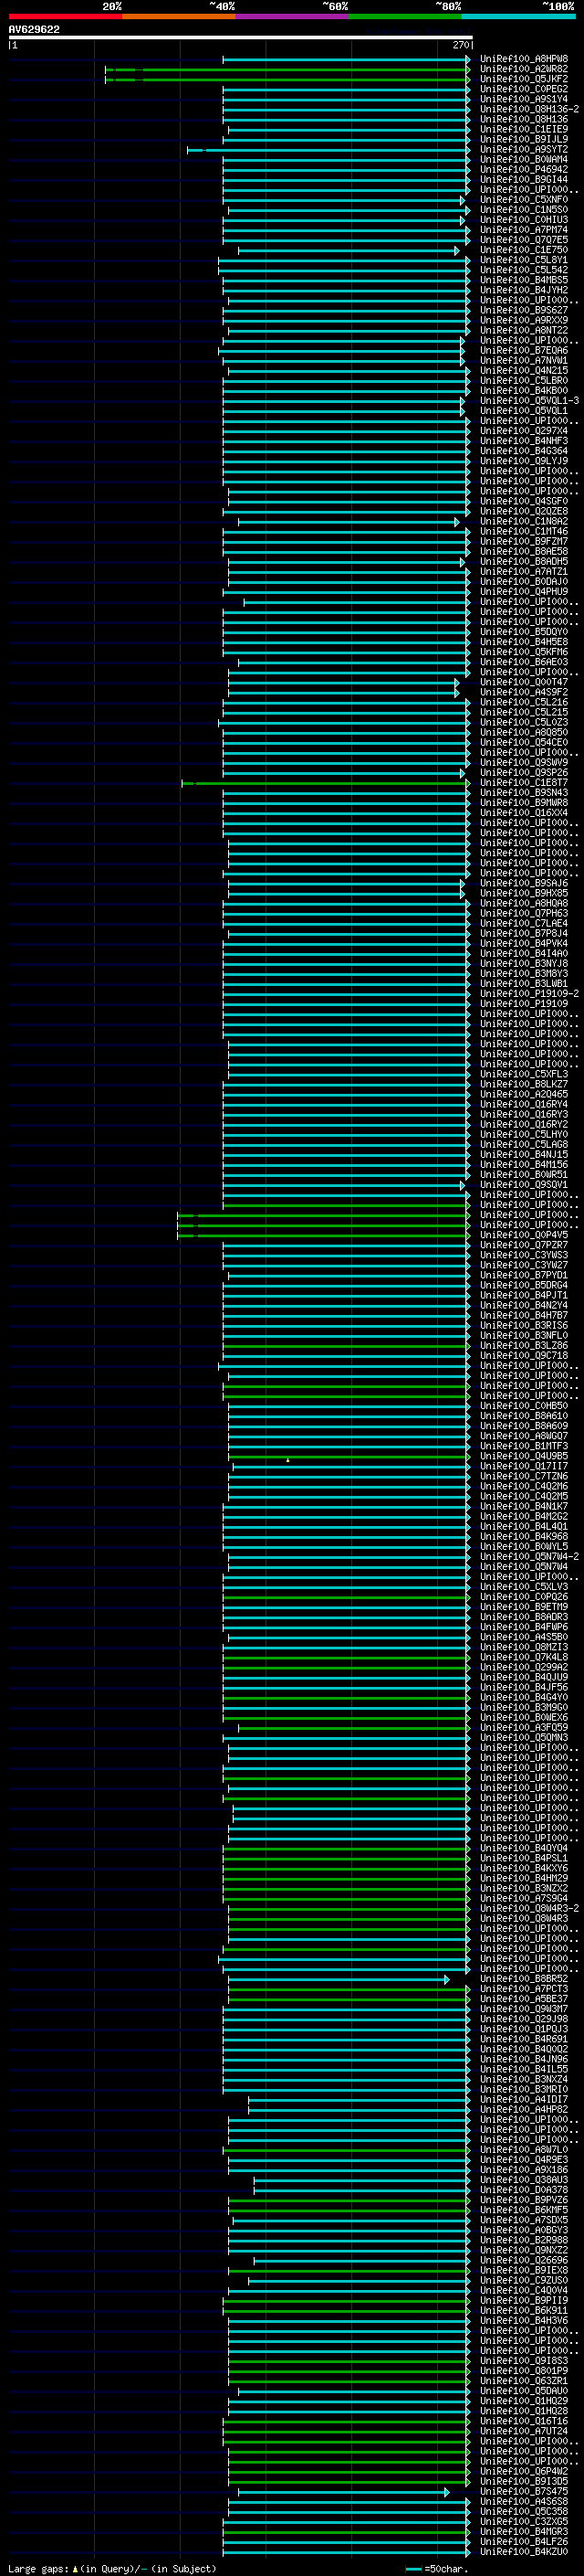The image size is (584, 2576).
Task: Click the white query sequence ruler bar
Action: click(241, 38)
